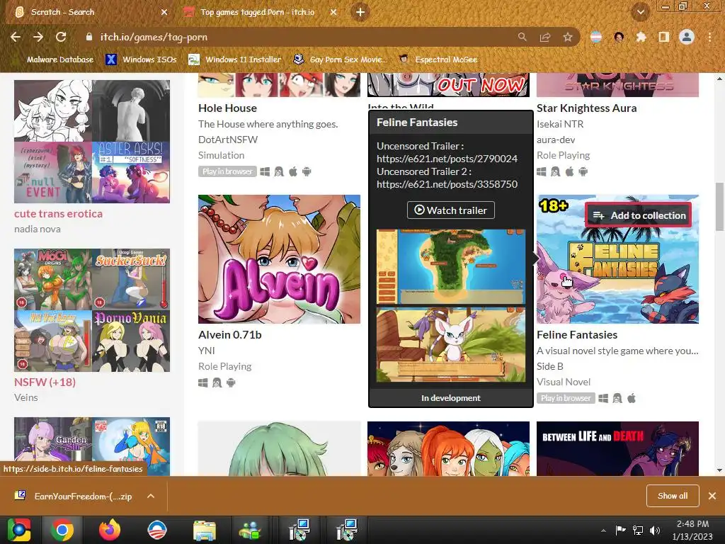Open the Extensions puzzle piece menu
Image resolution: width=725 pixels, height=544 pixels.
pyautogui.click(x=641, y=37)
